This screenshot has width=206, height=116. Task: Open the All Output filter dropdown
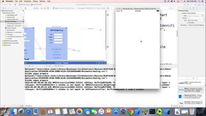click(29, 106)
